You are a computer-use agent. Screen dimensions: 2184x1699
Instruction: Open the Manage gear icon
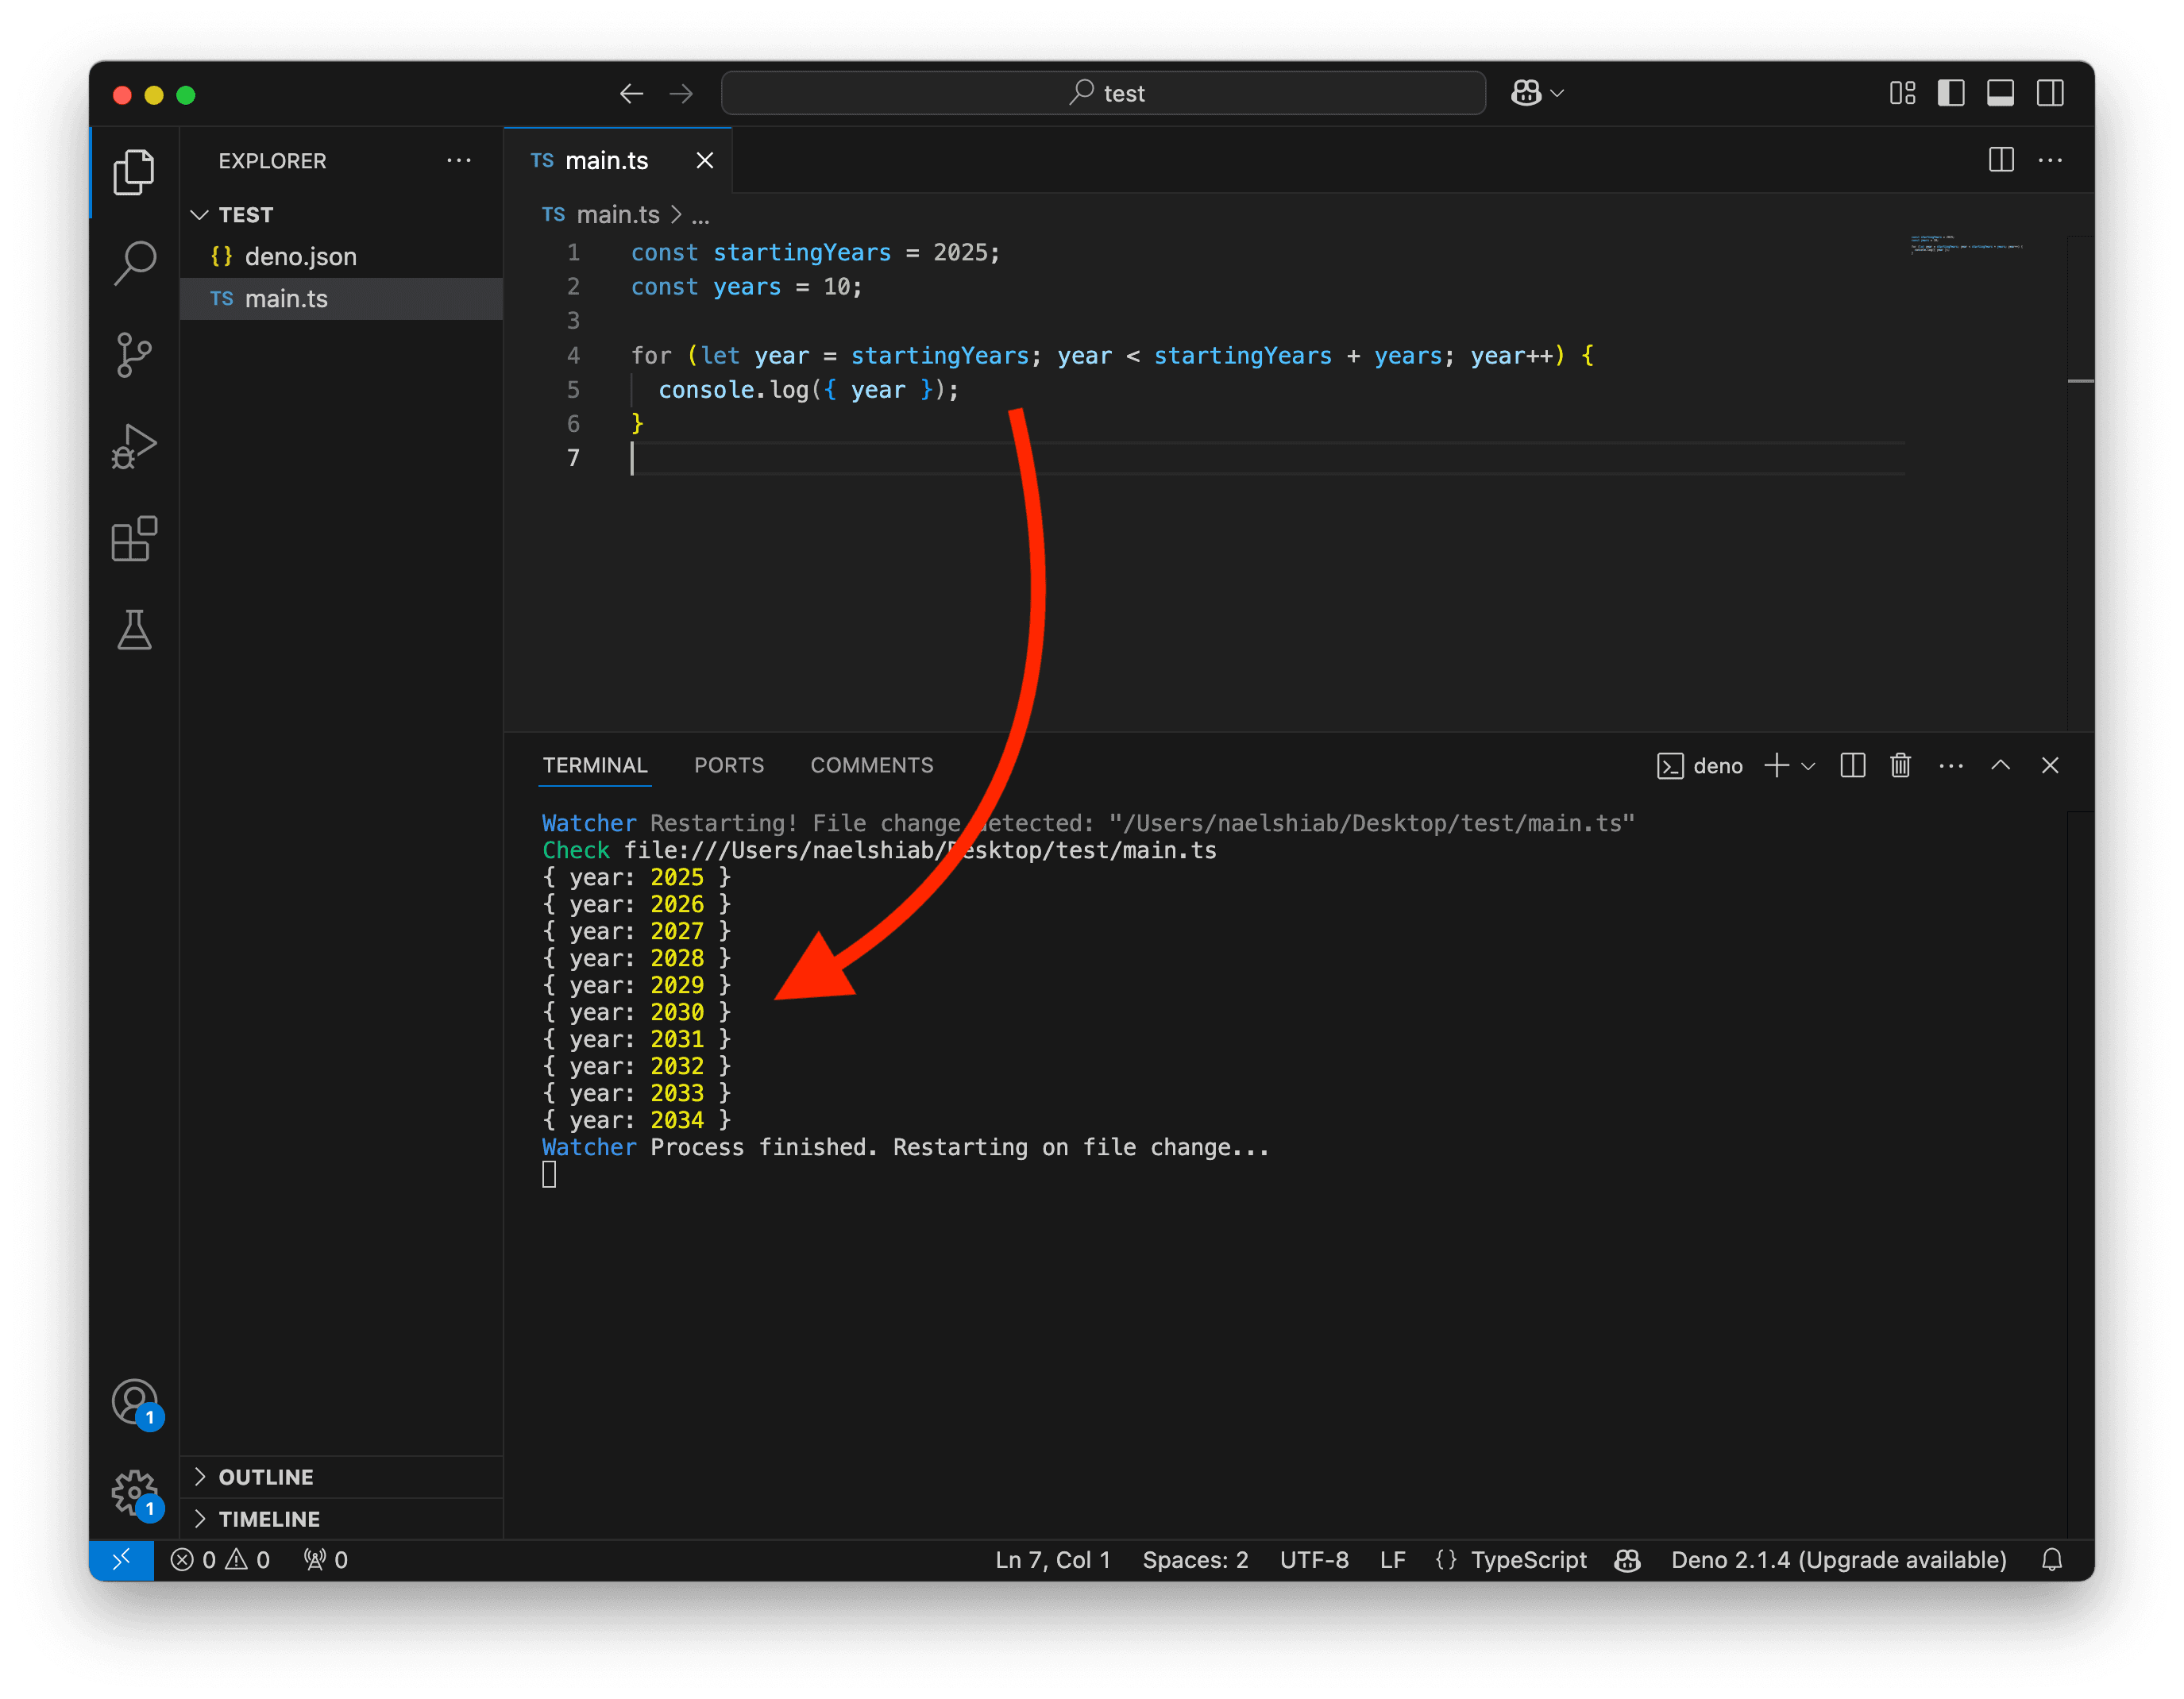pos(135,1494)
